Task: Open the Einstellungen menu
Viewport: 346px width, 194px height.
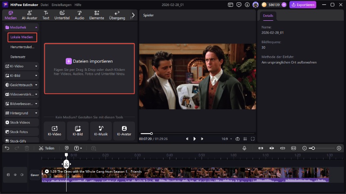Action: coord(61,5)
